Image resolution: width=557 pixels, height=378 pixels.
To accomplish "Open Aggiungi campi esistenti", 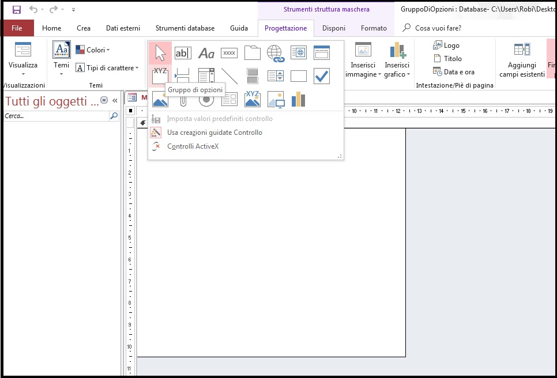I will [x=522, y=59].
